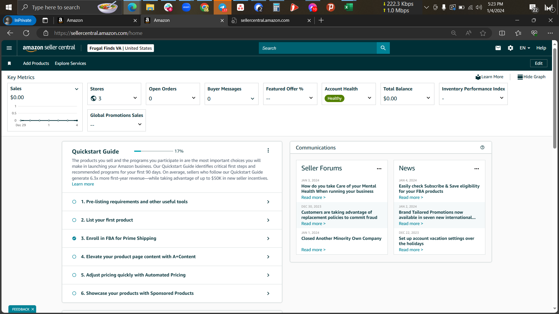The image size is (559, 314).
Task: Expand the Sales metric card
Action: tap(77, 89)
